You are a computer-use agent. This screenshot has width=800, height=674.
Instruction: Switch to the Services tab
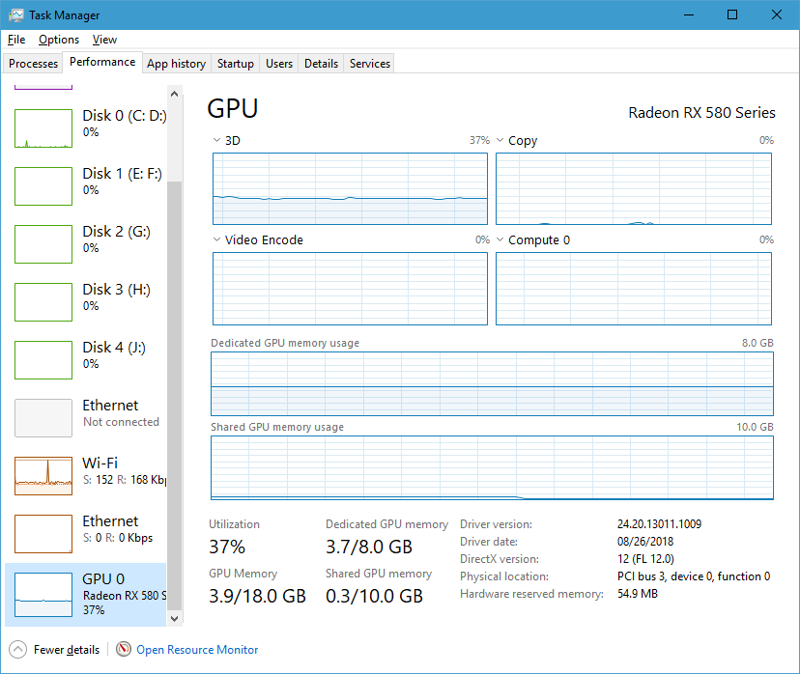point(370,64)
